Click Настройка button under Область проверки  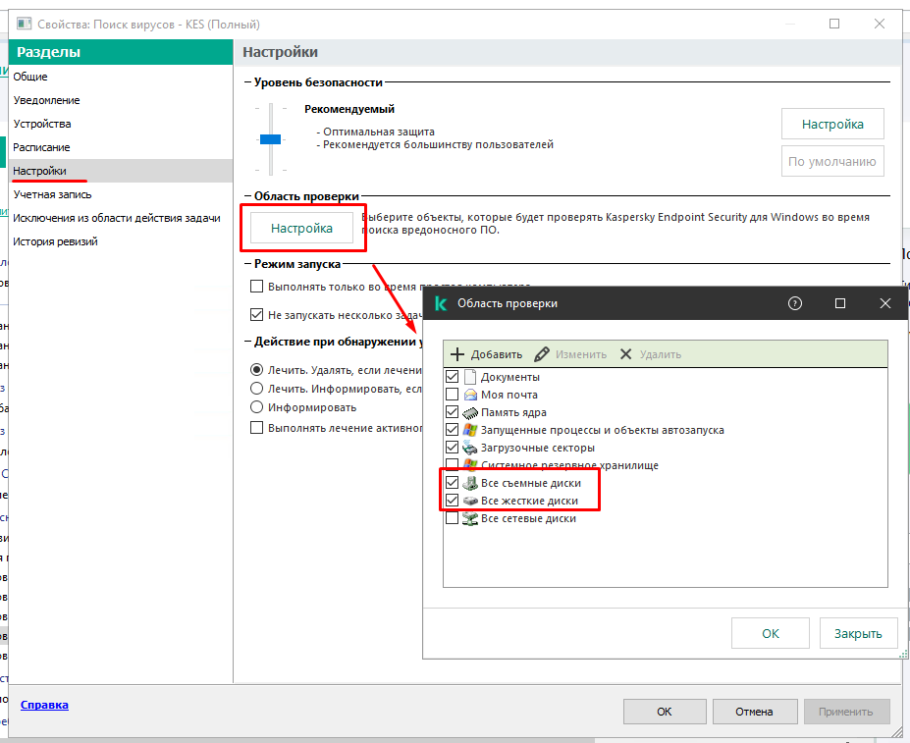click(301, 228)
